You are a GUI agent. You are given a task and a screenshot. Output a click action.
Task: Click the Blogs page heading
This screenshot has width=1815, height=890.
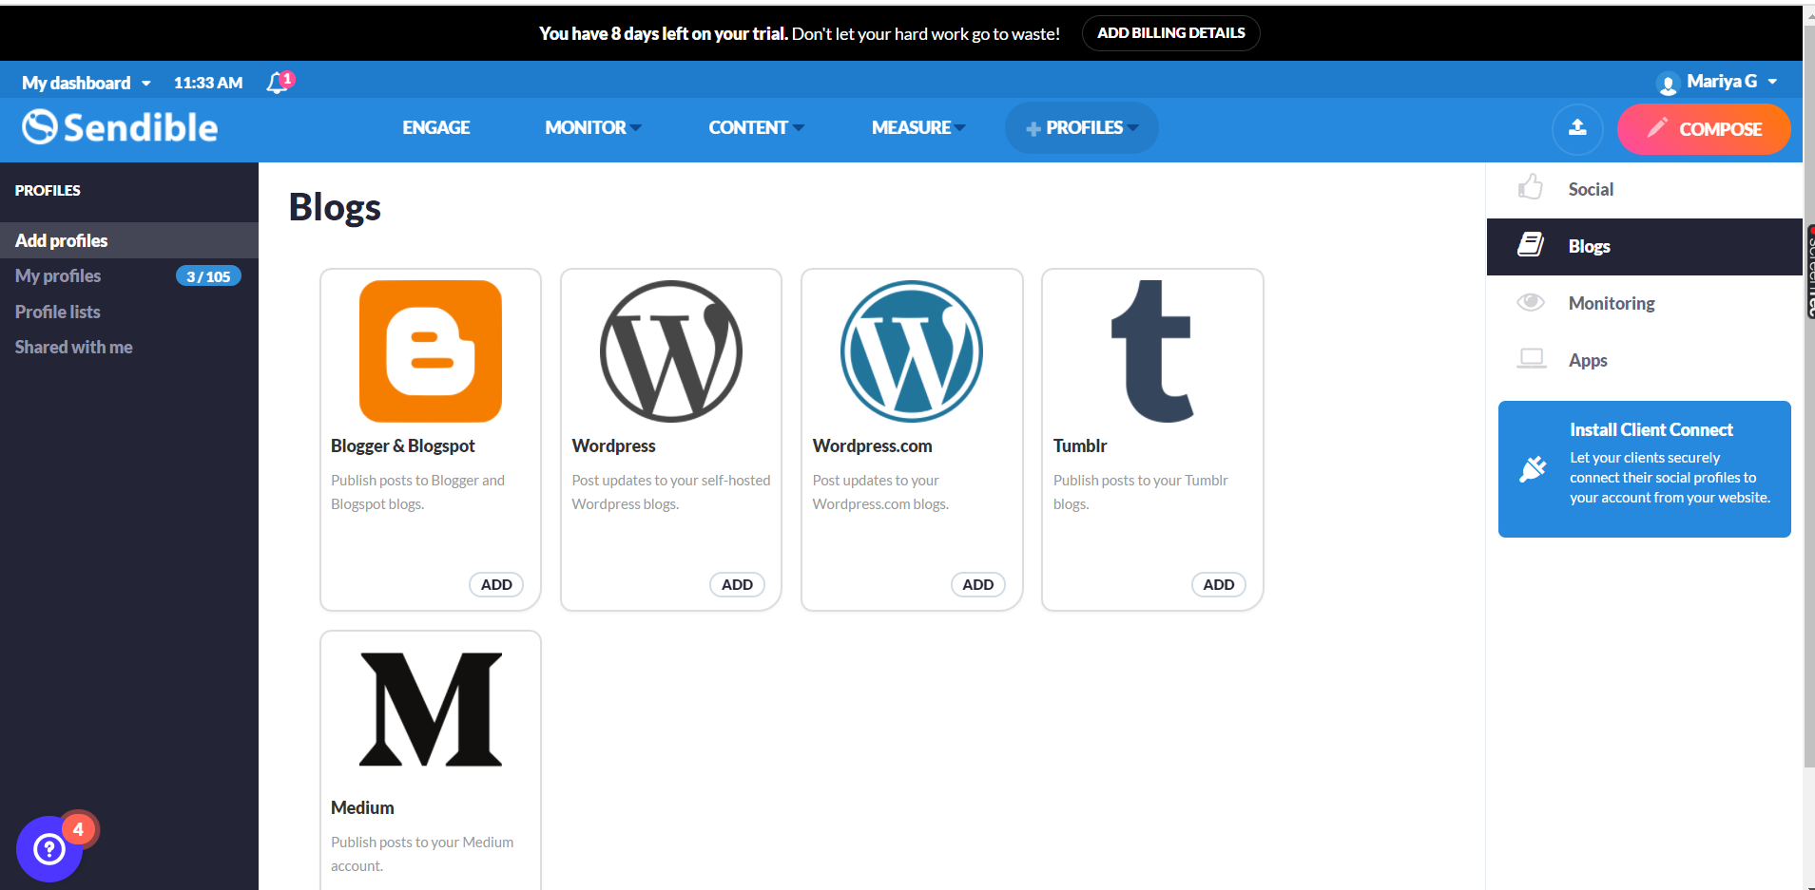tap(335, 207)
